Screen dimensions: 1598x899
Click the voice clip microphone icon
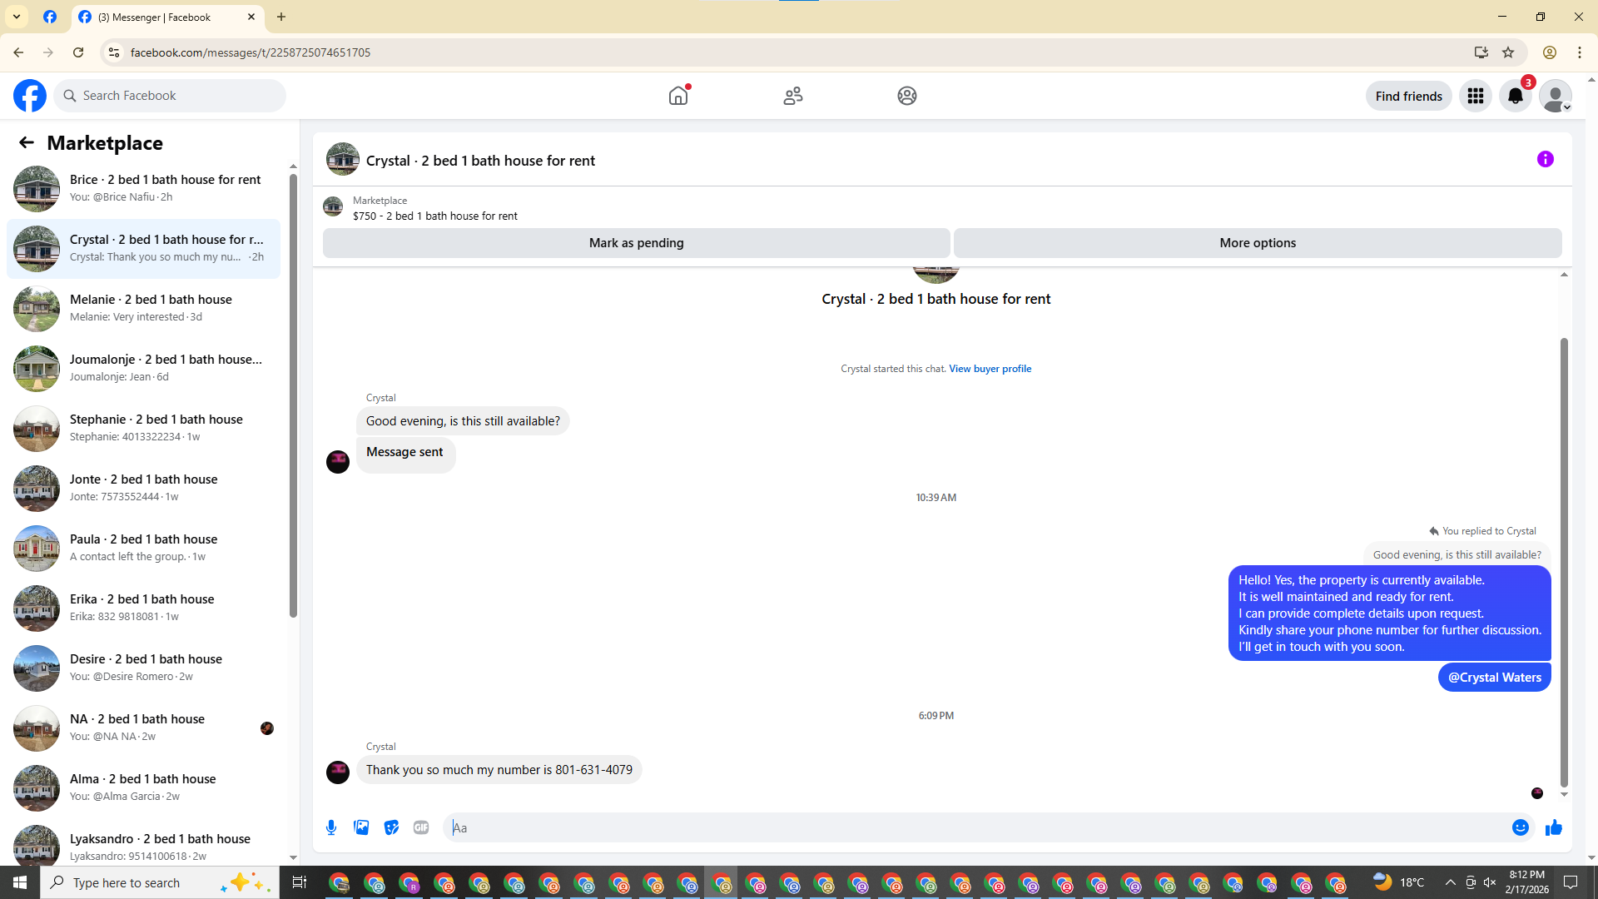pyautogui.click(x=331, y=827)
